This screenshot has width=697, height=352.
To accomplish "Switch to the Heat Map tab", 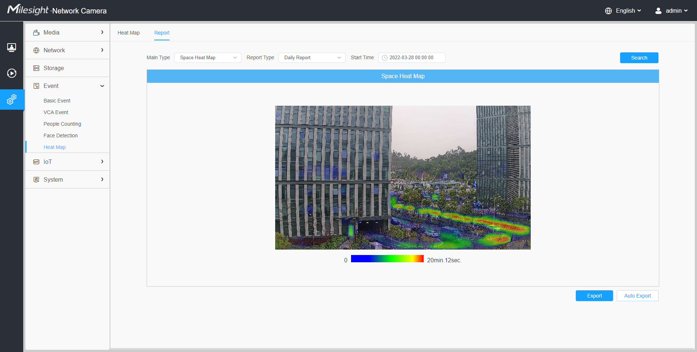I will pos(129,33).
